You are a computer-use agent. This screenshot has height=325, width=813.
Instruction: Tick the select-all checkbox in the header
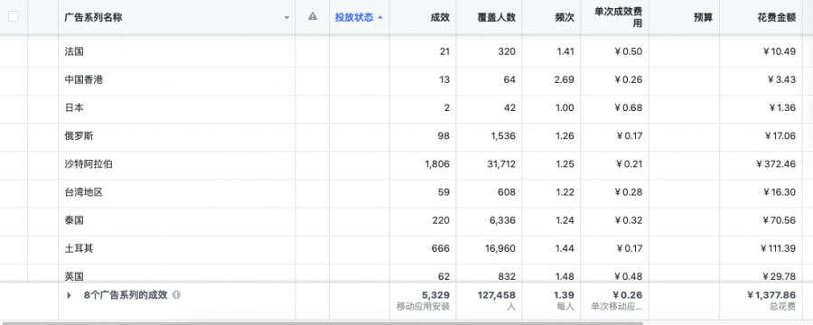coord(14,16)
